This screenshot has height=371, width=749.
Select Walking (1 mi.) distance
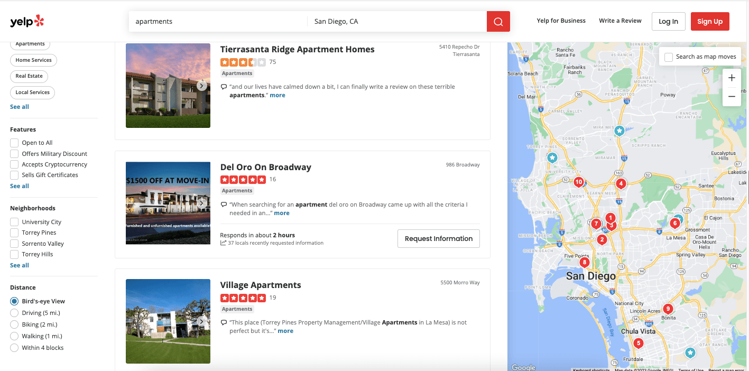[x=14, y=336]
